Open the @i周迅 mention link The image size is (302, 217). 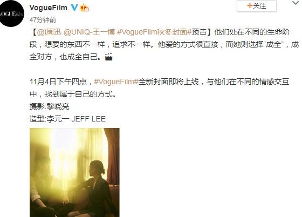pos(49,32)
